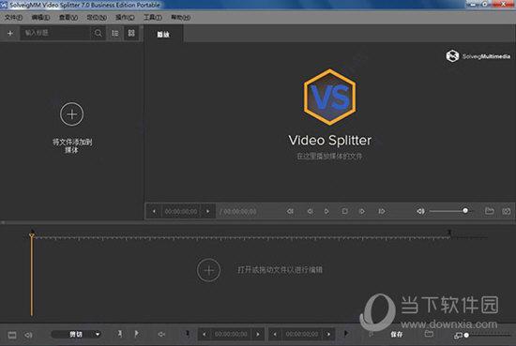The height and width of the screenshot is (346, 516).
Task: Step one frame forward in player
Action: coord(361,211)
